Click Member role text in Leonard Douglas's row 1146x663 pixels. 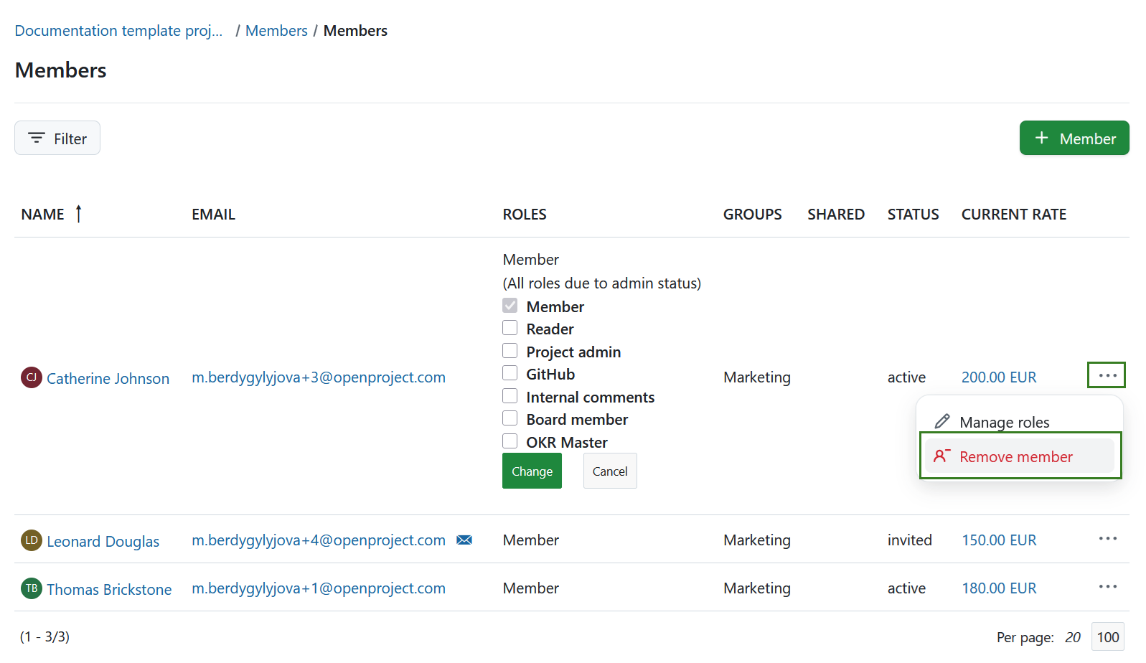coord(530,540)
